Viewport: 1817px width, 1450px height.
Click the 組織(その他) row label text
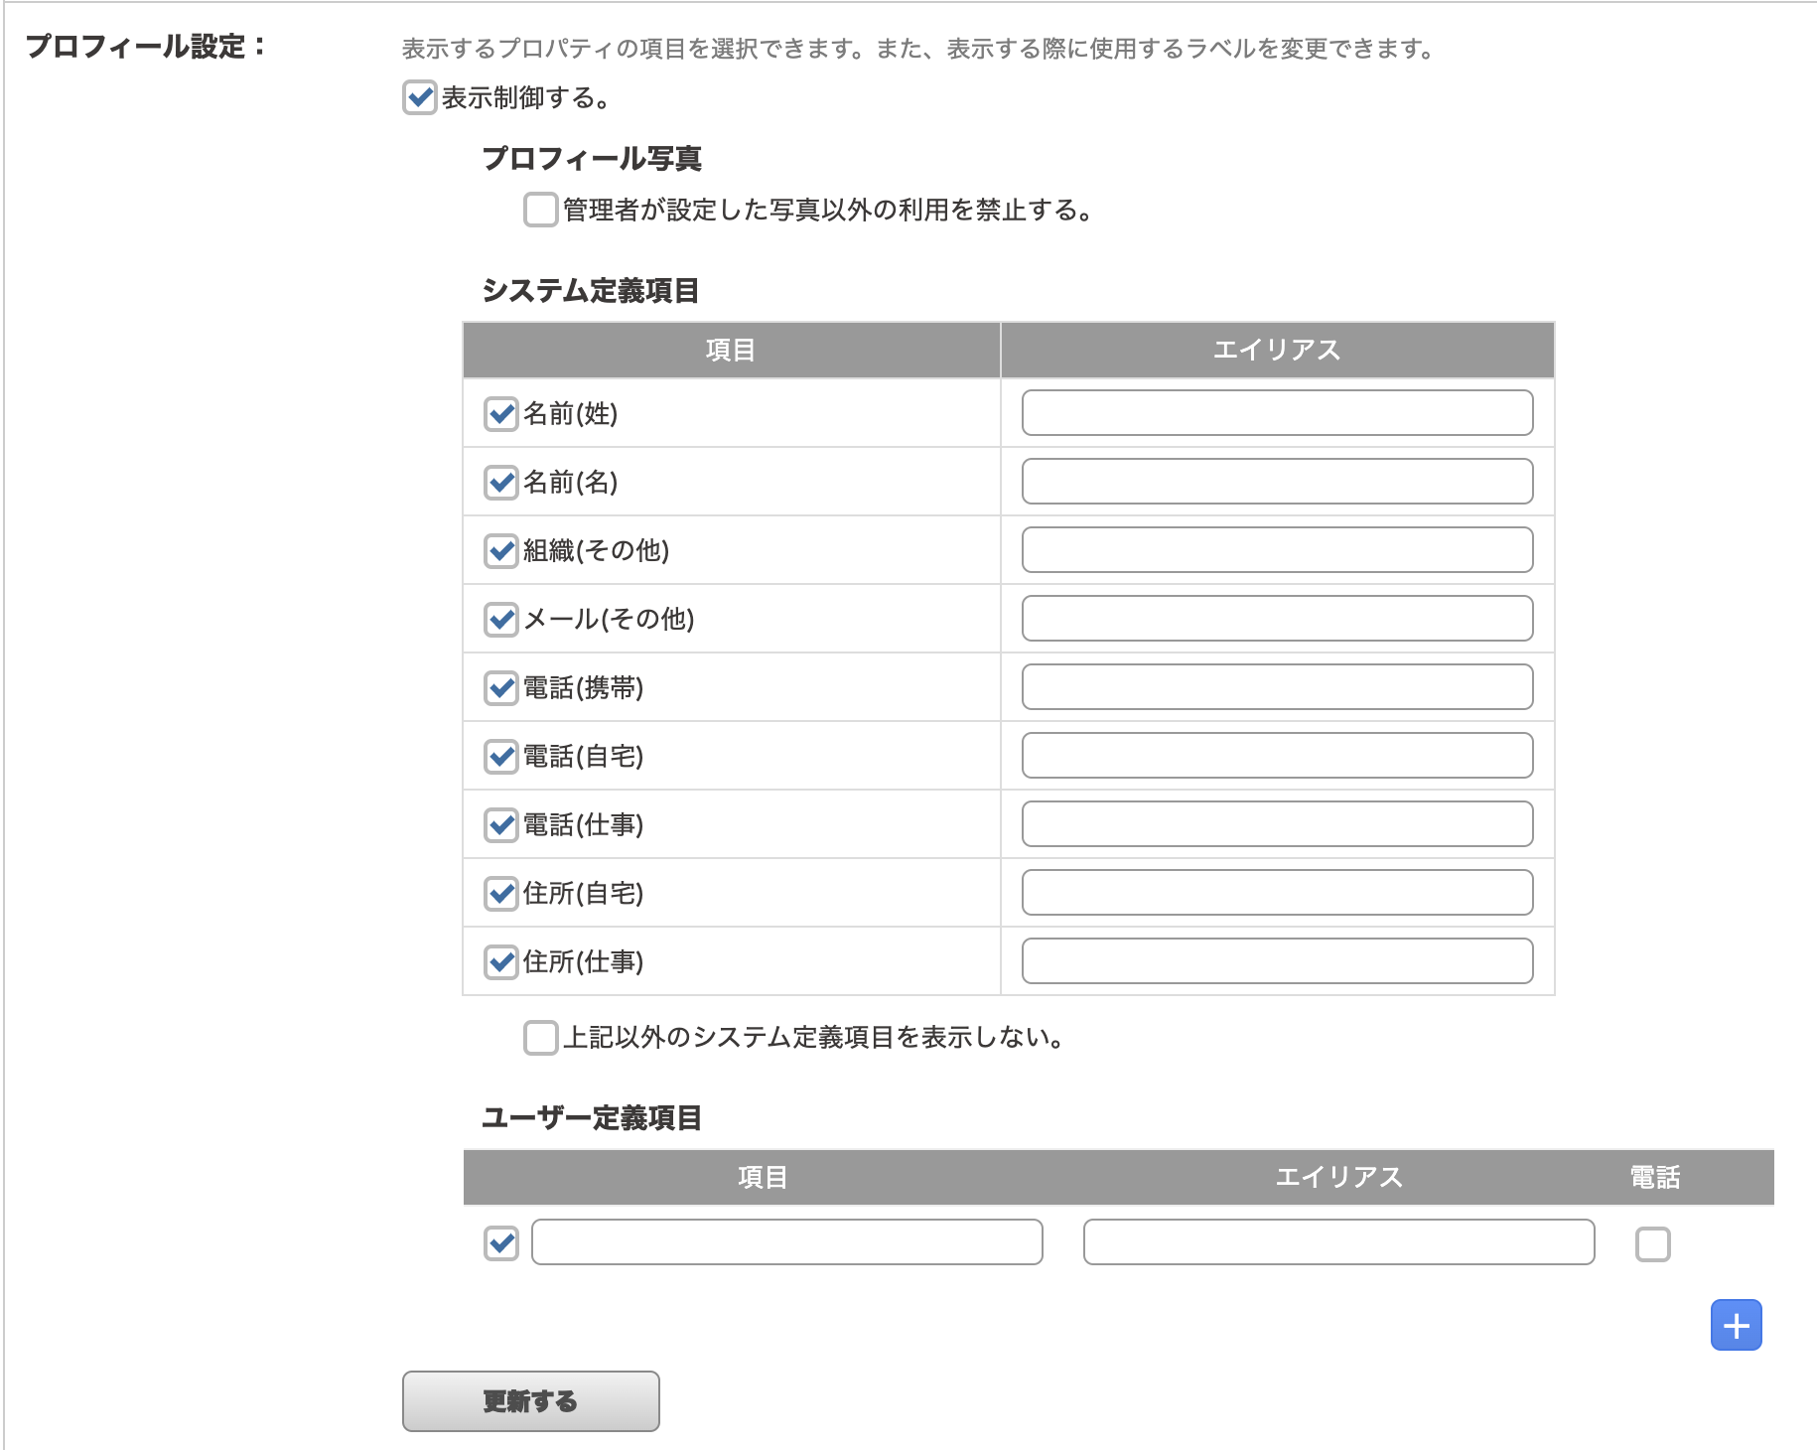597,551
